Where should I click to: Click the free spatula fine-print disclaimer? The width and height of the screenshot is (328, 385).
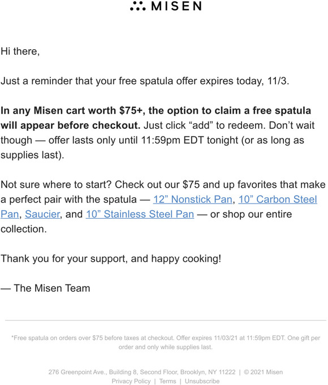(x=166, y=343)
